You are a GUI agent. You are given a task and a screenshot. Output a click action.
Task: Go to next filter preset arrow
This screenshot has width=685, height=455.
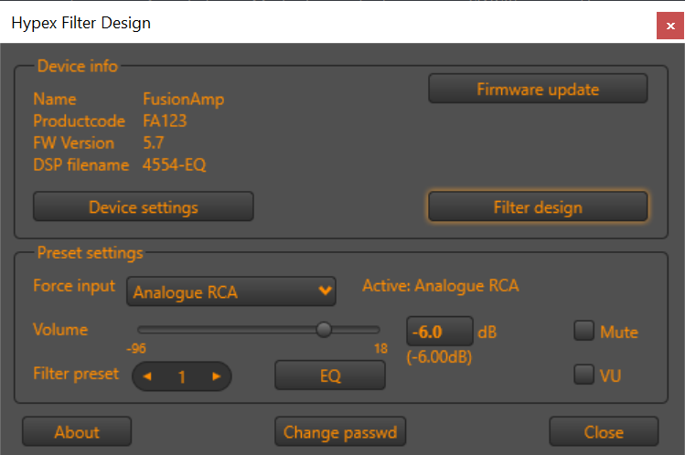pyautogui.click(x=216, y=376)
